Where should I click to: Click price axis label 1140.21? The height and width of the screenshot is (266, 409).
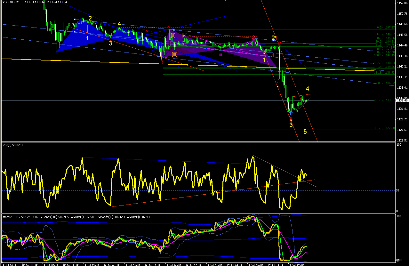coord(402,67)
